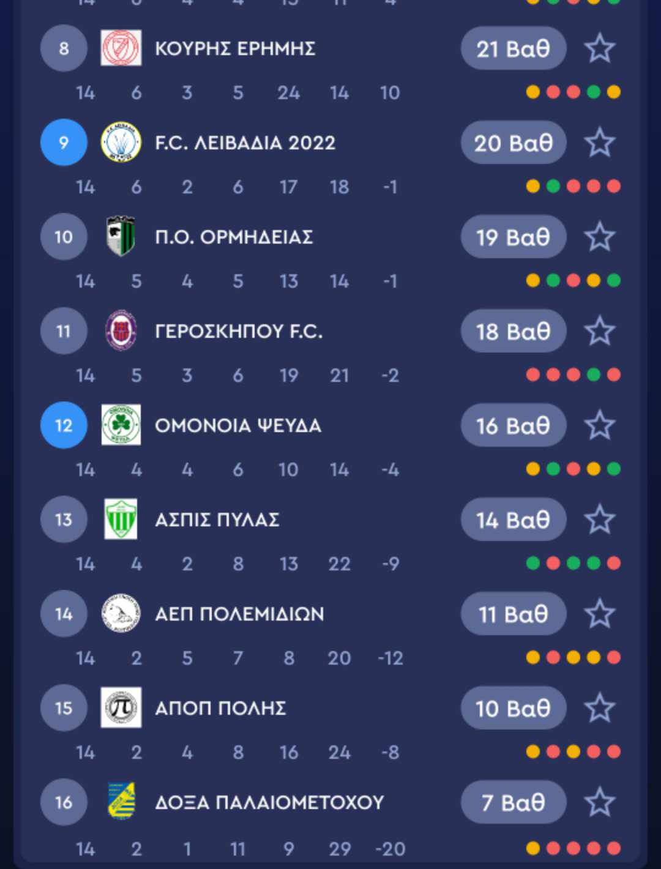
Task: Favorite ΚΟΥΡΗΣ ΕΡΗΜΗΣ with the star
Action: coord(600,48)
